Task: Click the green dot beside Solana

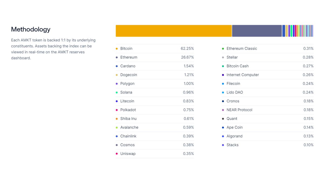Action: 117,92
